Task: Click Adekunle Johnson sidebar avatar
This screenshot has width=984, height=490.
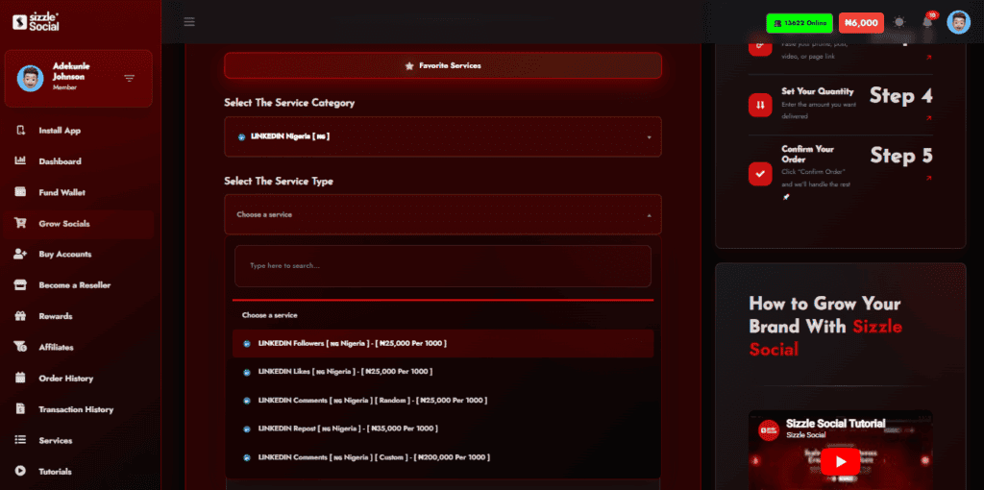Action: (x=30, y=78)
